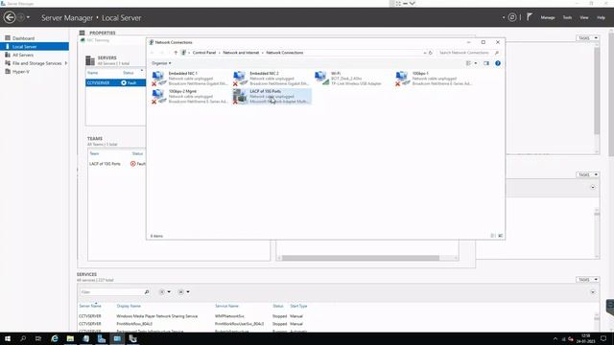Select LACP of 10G Ports in Teams list
Viewport: 614px width, 345px height.
click(117, 164)
